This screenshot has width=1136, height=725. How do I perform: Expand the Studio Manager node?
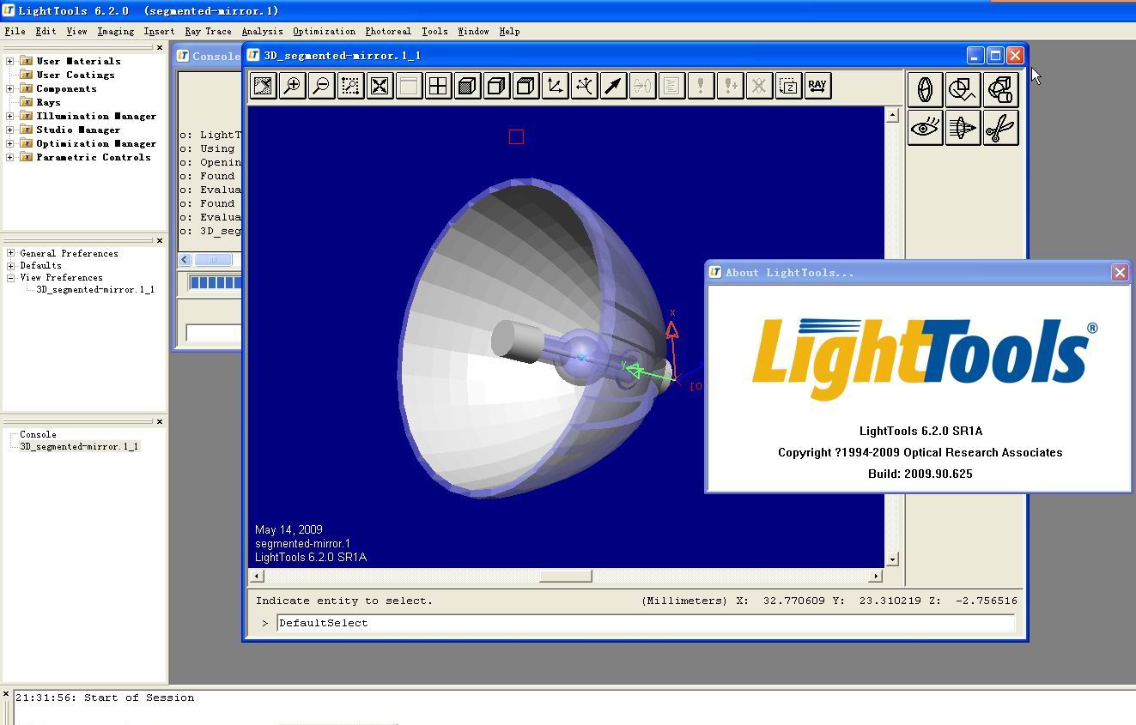point(10,130)
